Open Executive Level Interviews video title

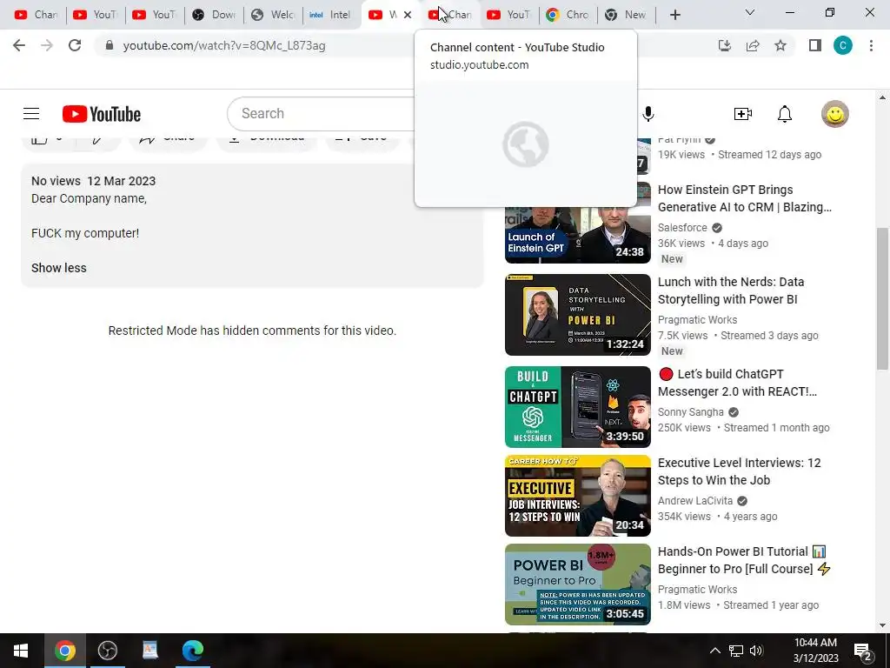pos(739,471)
